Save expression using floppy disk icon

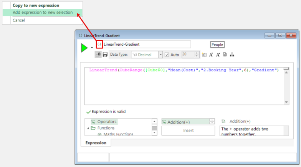click(x=105, y=55)
